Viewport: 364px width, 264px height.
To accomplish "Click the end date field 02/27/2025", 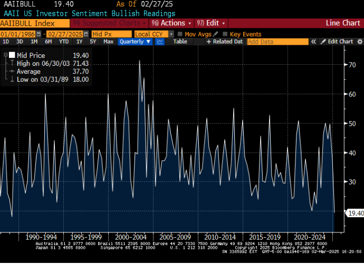I will pyautogui.click(x=65, y=34).
